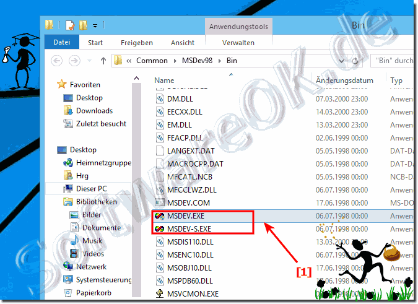Select the Verwalten tab
418x304 pixels.
click(x=238, y=43)
